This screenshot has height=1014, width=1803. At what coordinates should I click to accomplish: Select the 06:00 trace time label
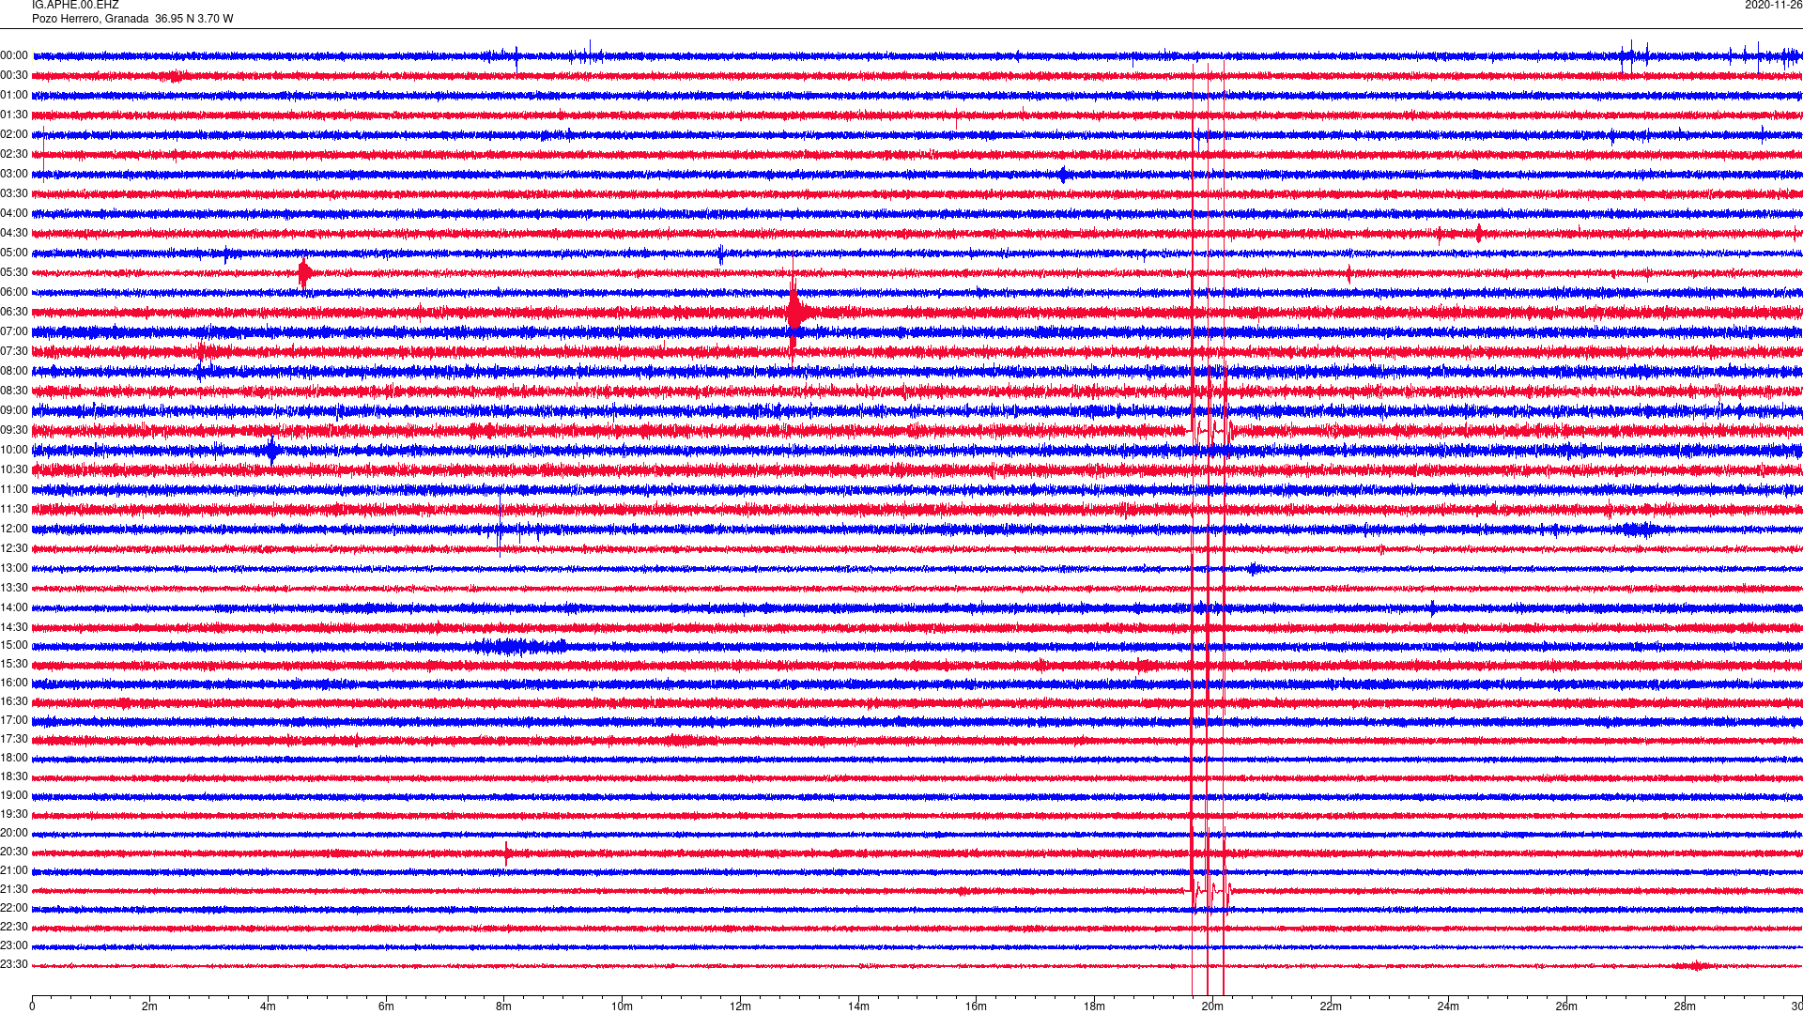14,292
